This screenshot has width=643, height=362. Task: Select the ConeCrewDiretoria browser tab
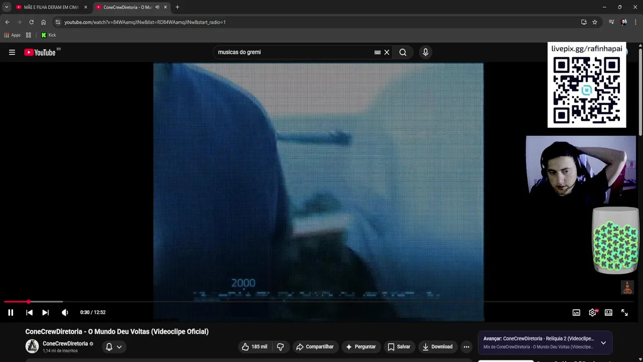pos(127,7)
